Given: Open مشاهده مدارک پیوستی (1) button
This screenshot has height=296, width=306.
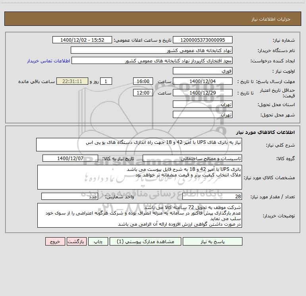Looking at the screenshot, I should 145,242.
